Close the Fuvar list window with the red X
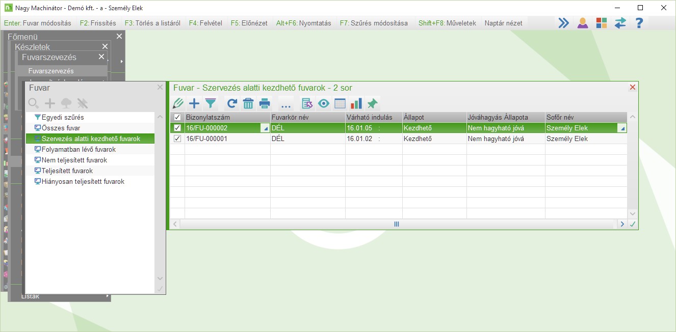The height and width of the screenshot is (332, 676). click(633, 88)
